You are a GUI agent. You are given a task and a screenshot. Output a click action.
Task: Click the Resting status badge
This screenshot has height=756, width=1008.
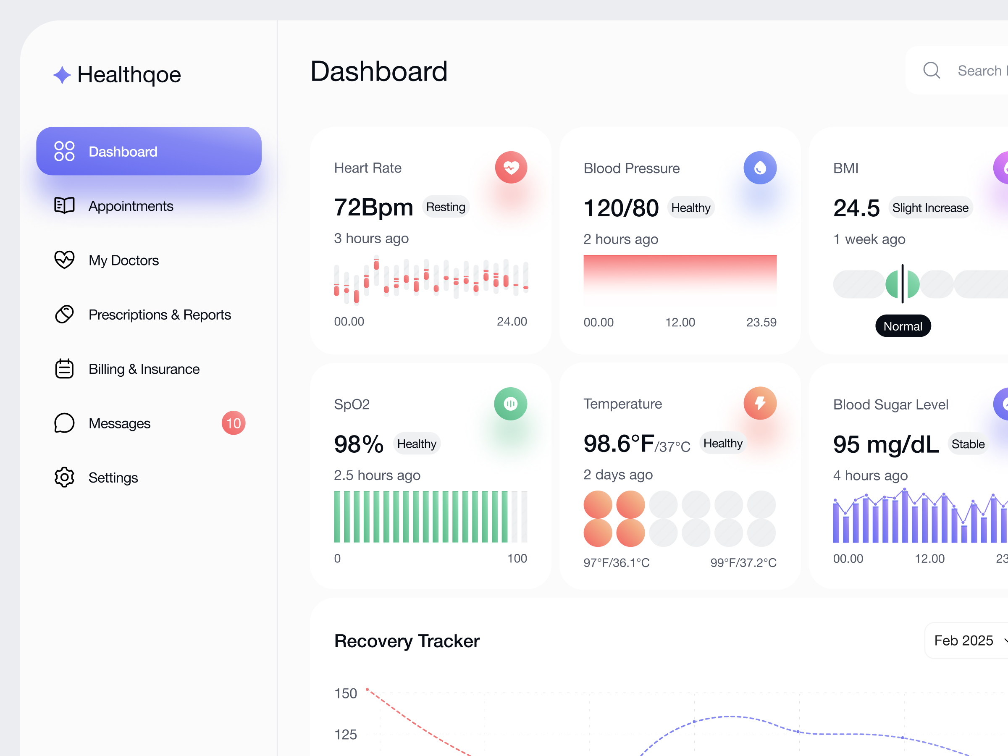pos(446,207)
